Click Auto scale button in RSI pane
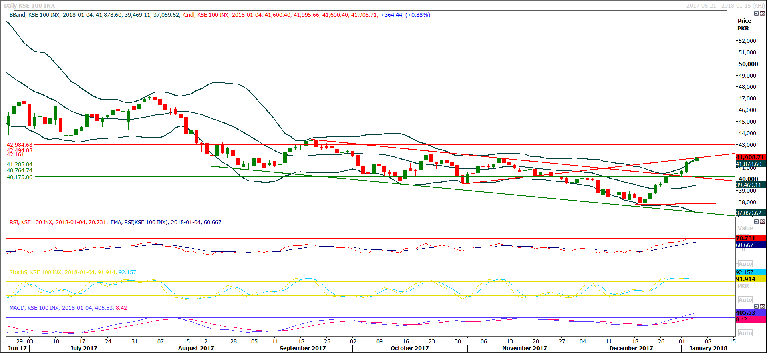Viewport: 767px width, 353px height. coord(745,264)
